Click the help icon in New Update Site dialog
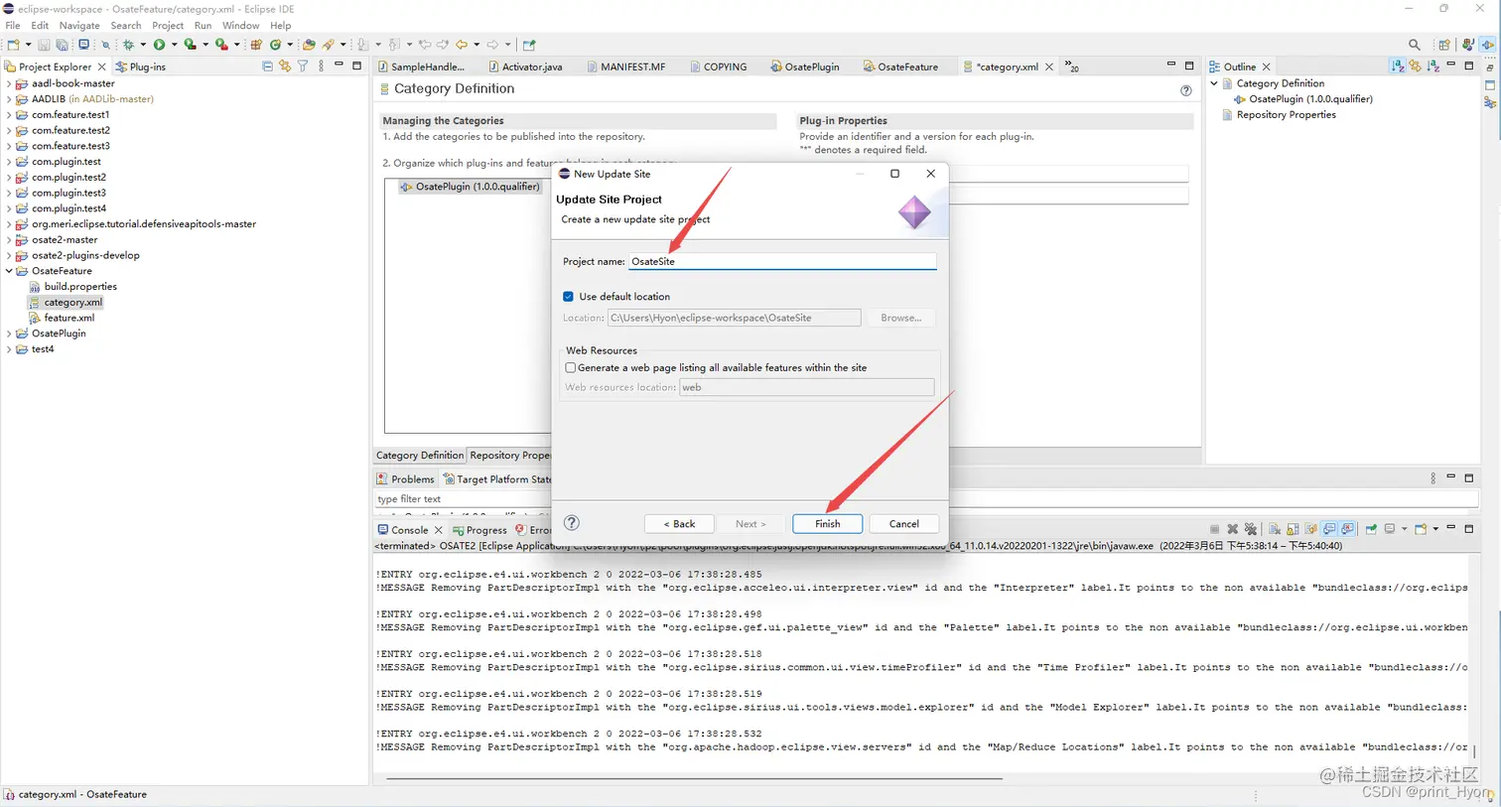This screenshot has width=1501, height=807. tap(572, 523)
